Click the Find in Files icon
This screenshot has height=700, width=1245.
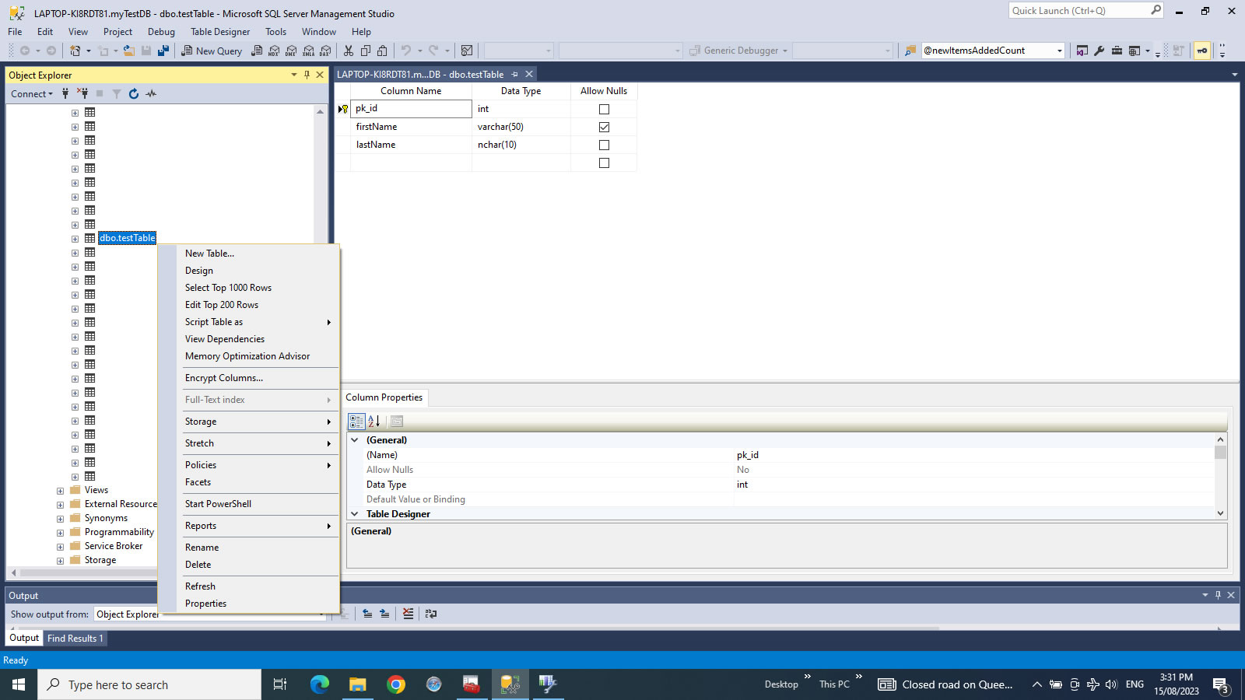pos(910,51)
